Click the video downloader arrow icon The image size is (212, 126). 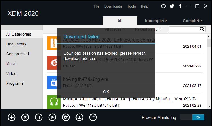[x=79, y=117]
